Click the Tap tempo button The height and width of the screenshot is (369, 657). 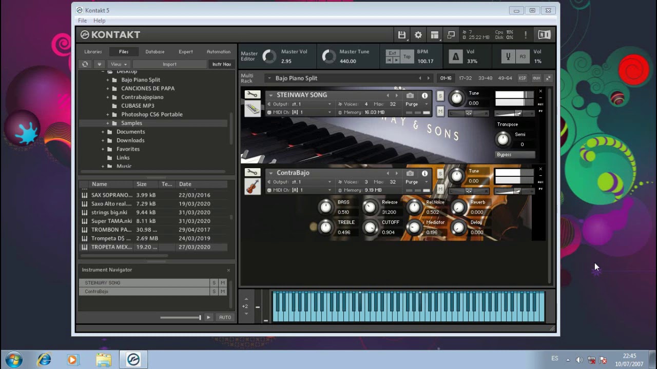point(407,56)
